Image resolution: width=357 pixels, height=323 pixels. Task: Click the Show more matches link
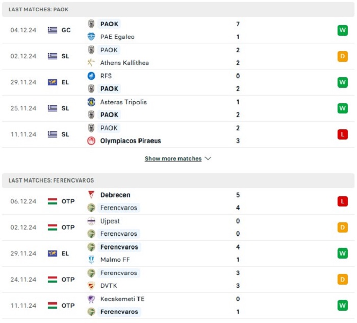point(173,159)
